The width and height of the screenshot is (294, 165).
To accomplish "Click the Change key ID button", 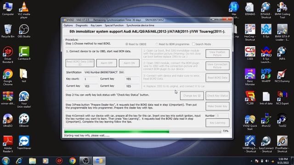I will point(192,96).
